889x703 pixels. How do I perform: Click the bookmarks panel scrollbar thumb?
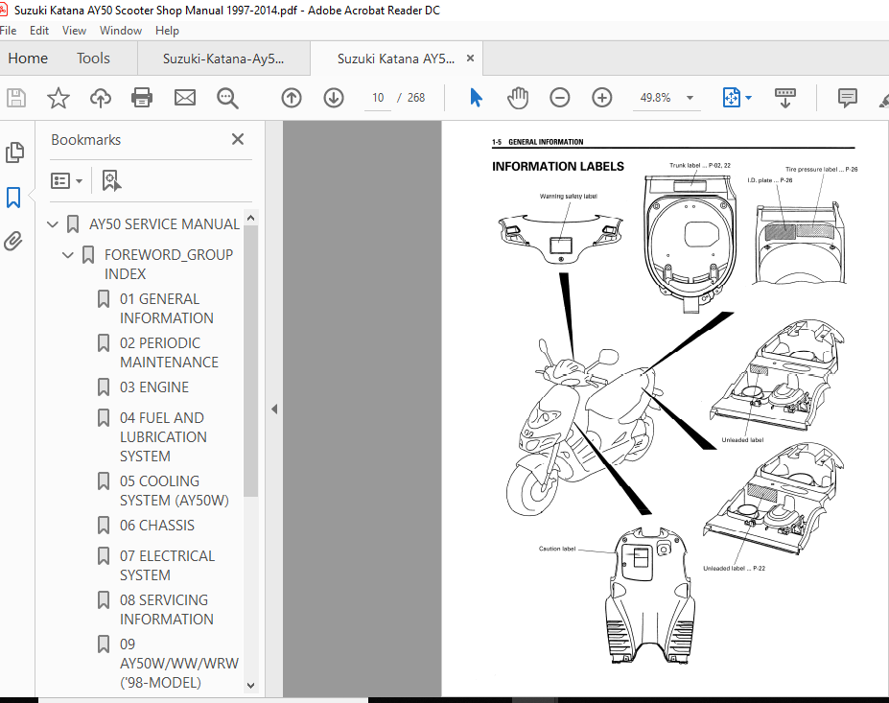(x=250, y=362)
